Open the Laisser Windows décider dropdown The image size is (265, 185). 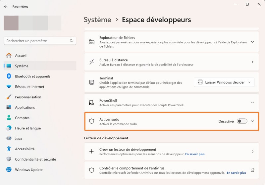[224, 82]
